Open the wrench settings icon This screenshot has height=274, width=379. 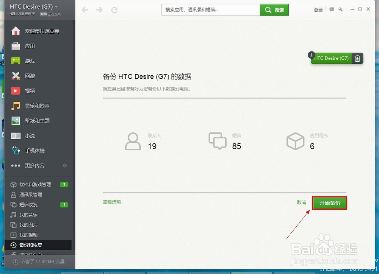tap(341, 10)
